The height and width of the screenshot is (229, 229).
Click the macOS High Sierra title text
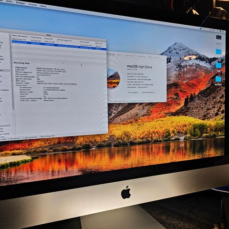click(x=139, y=67)
